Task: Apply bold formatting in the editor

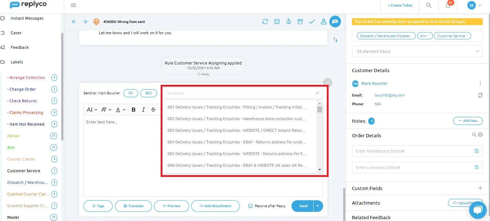Action: (x=134, y=110)
